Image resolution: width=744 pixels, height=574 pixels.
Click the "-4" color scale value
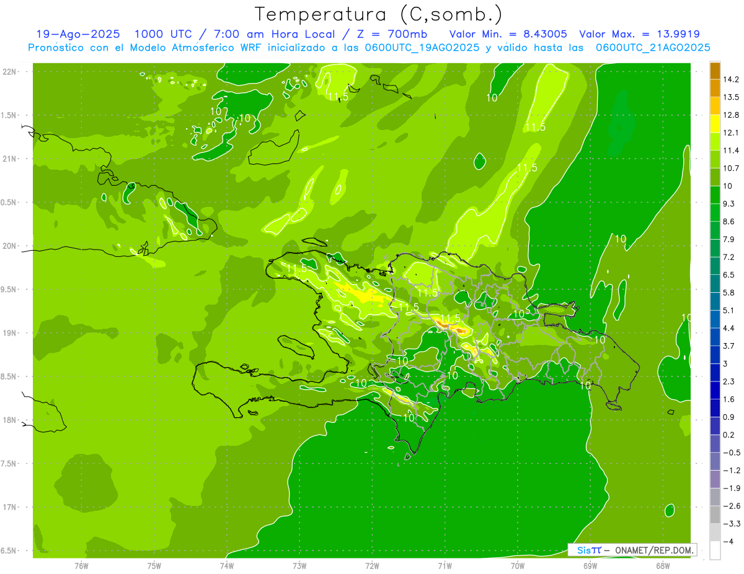point(728,541)
